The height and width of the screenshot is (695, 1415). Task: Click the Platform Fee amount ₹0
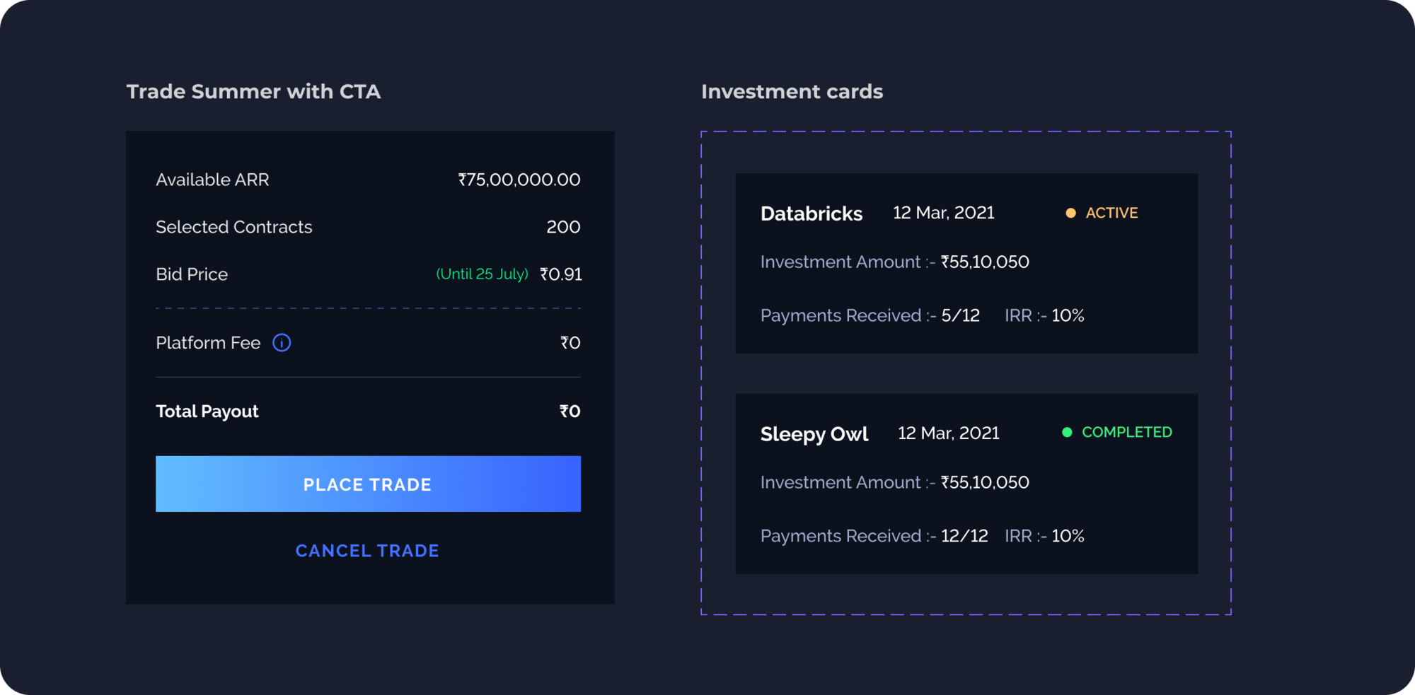[x=570, y=343]
